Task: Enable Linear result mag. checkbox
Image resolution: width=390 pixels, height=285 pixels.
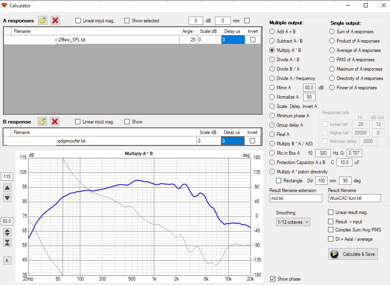Action: click(331, 212)
